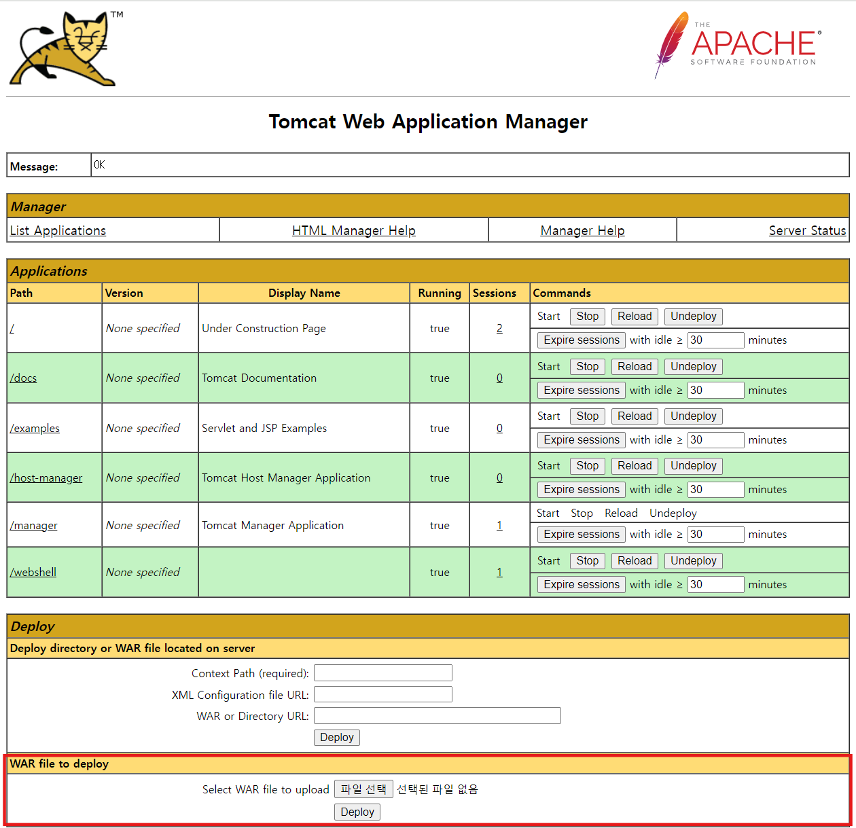856x828 pixels.
Task: View sessions count for /webshell
Action: point(499,572)
